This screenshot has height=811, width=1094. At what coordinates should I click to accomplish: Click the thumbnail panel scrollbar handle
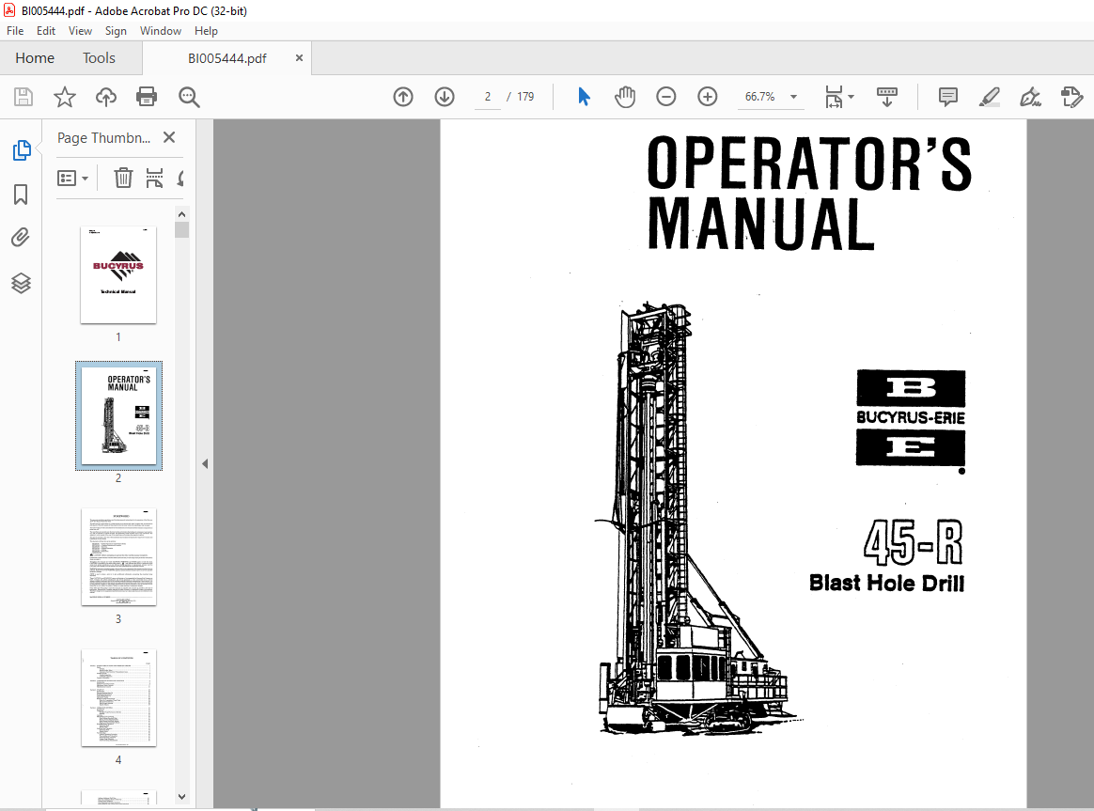tap(182, 230)
